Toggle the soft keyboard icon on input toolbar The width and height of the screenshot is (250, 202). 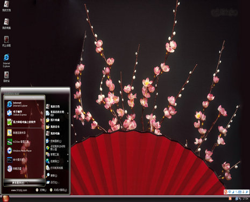tap(240, 192)
